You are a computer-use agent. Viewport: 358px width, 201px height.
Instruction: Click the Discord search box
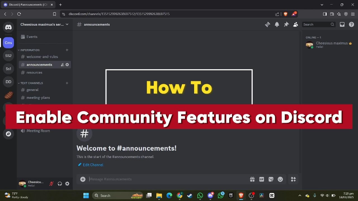point(319,25)
